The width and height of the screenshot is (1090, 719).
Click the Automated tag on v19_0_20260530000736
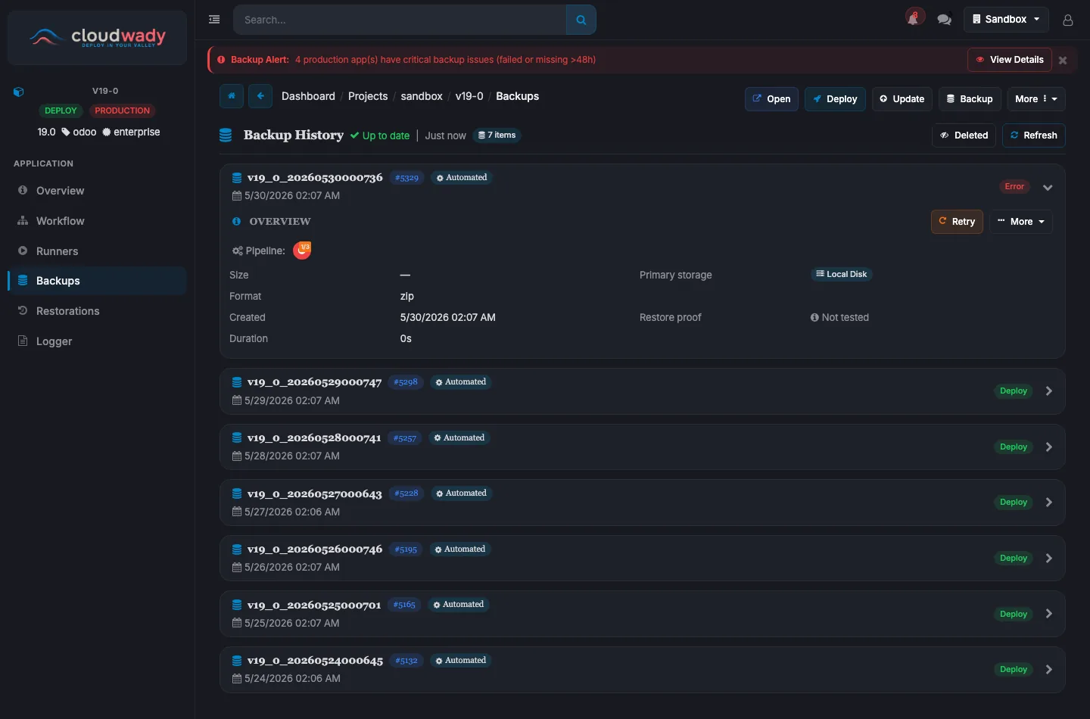click(462, 178)
